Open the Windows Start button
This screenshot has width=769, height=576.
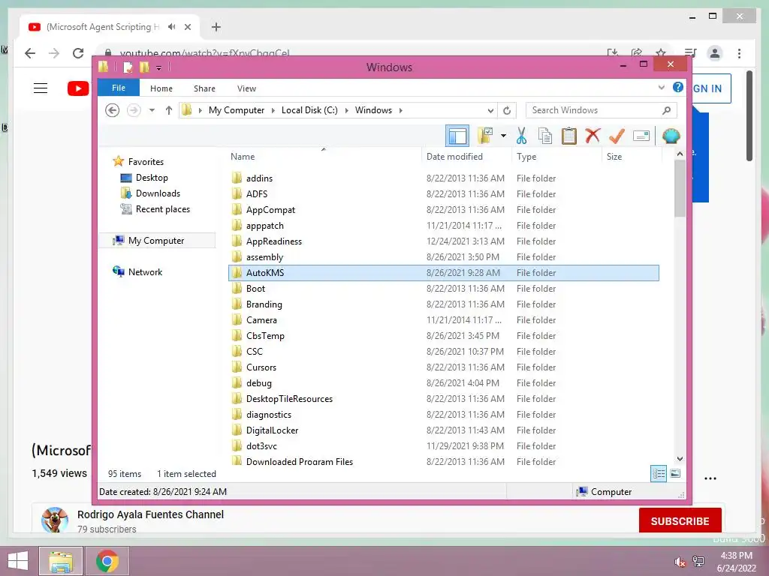18,561
